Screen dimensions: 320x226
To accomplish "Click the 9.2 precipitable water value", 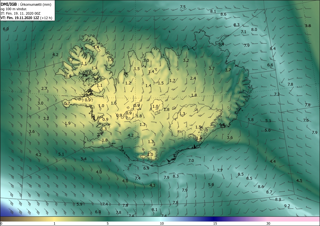I will (x=287, y=206).
